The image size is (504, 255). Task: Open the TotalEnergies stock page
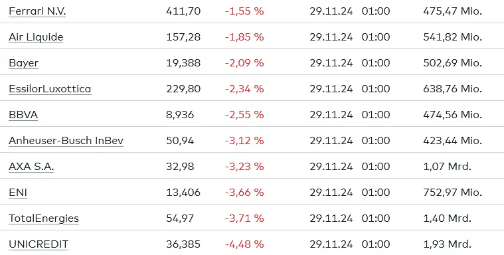point(44,218)
